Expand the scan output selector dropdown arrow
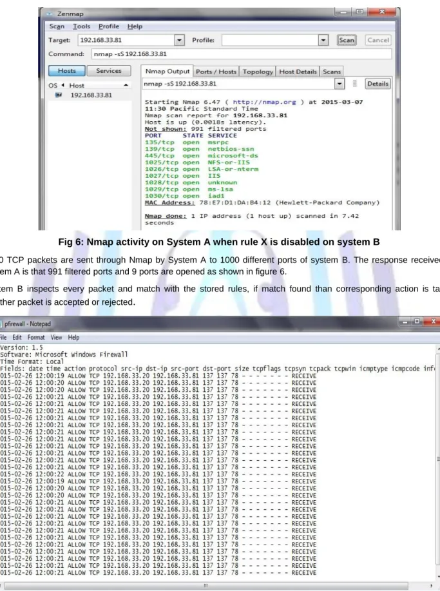Viewport: 440px width, 591px height. tap(340, 84)
